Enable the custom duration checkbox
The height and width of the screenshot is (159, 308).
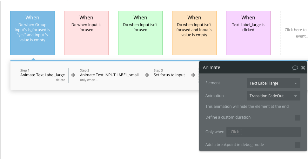click(x=297, y=118)
